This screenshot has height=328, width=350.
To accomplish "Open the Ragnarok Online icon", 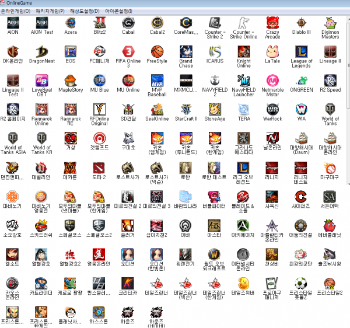I will pyautogui.click(x=42, y=109).
